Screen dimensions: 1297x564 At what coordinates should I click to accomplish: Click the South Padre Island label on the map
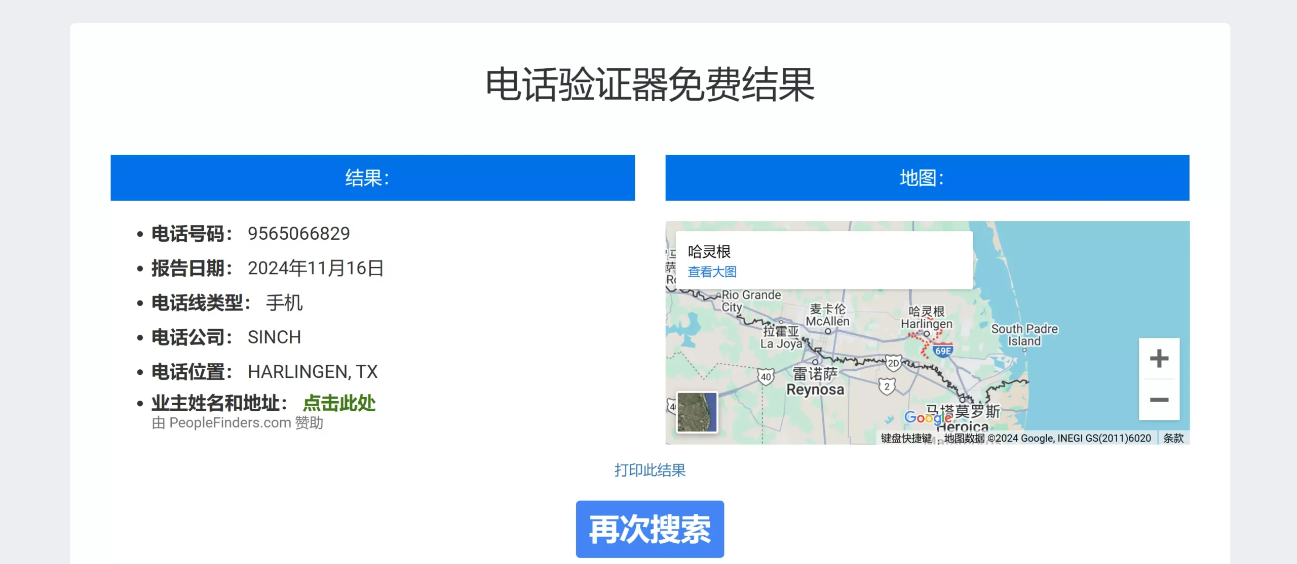pos(1024,335)
